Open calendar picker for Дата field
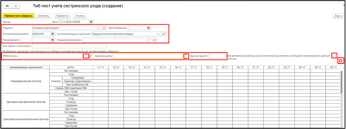This screenshot has height=129, width=346. click(91, 22)
